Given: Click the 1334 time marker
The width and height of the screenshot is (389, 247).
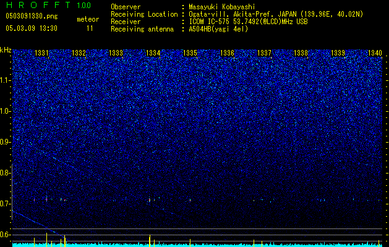Looking at the screenshot, I should coord(153,52).
